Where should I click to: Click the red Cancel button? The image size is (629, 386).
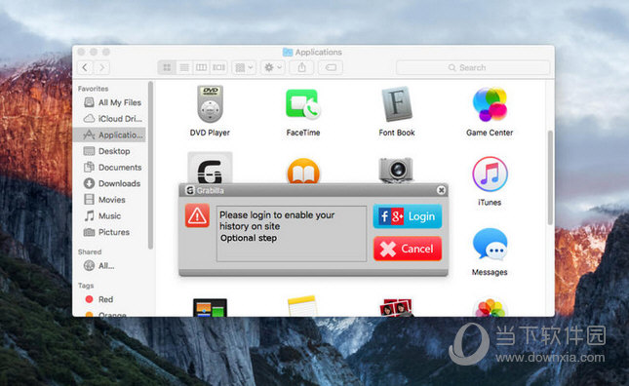tap(408, 249)
